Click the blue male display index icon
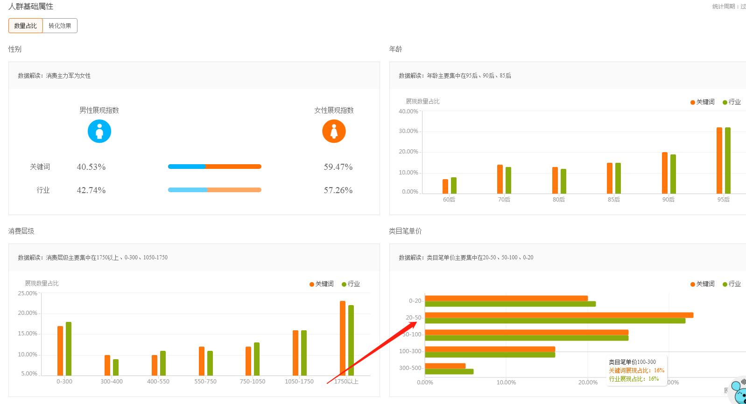 [99, 131]
